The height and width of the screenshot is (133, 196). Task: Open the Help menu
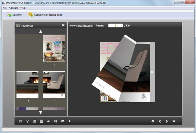pyautogui.click(x=23, y=8)
